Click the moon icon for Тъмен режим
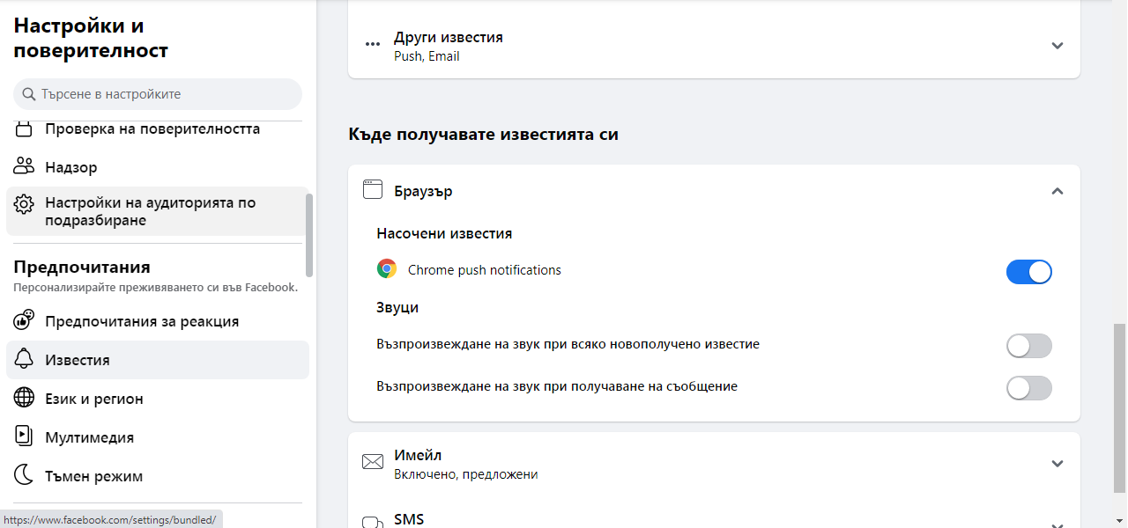The width and height of the screenshot is (1128, 528). (24, 476)
